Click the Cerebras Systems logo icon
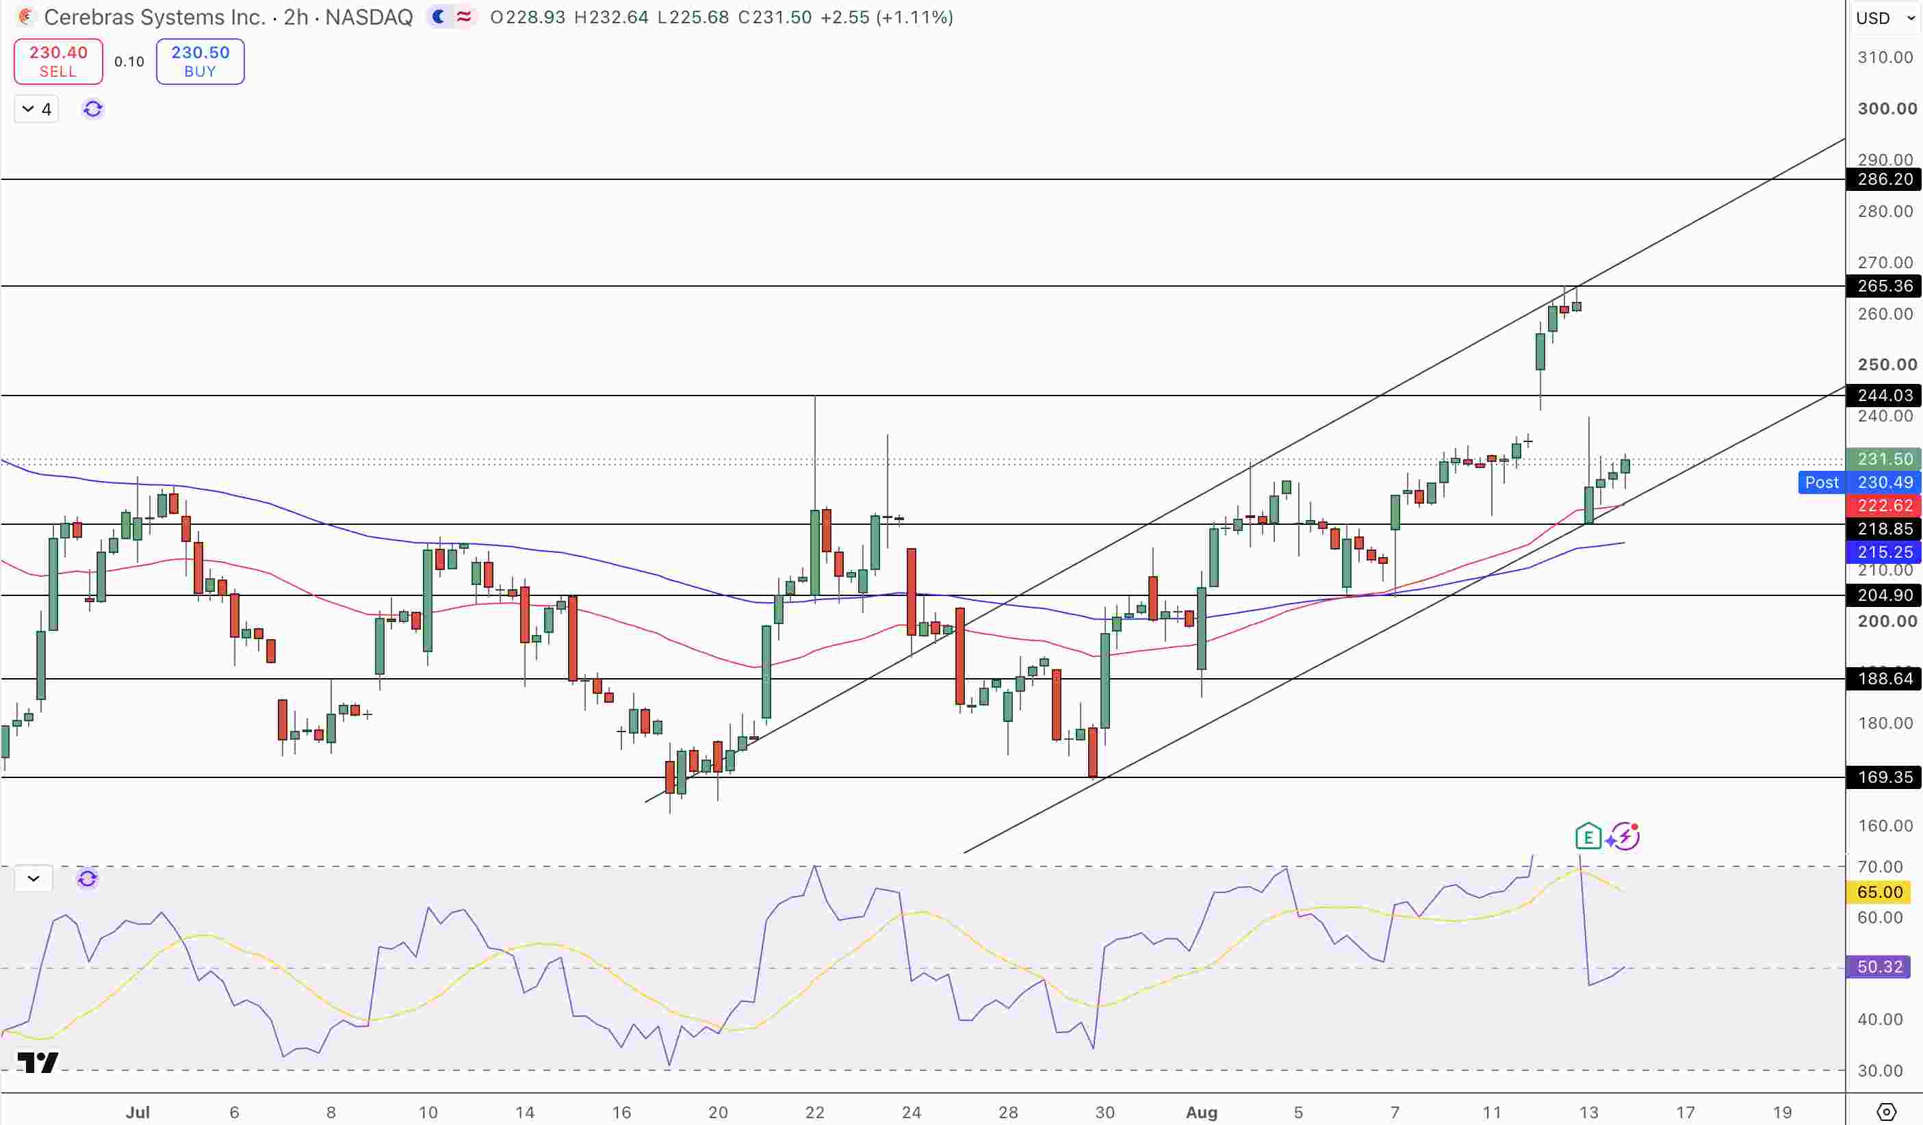This screenshot has height=1125, width=1923. (26, 17)
